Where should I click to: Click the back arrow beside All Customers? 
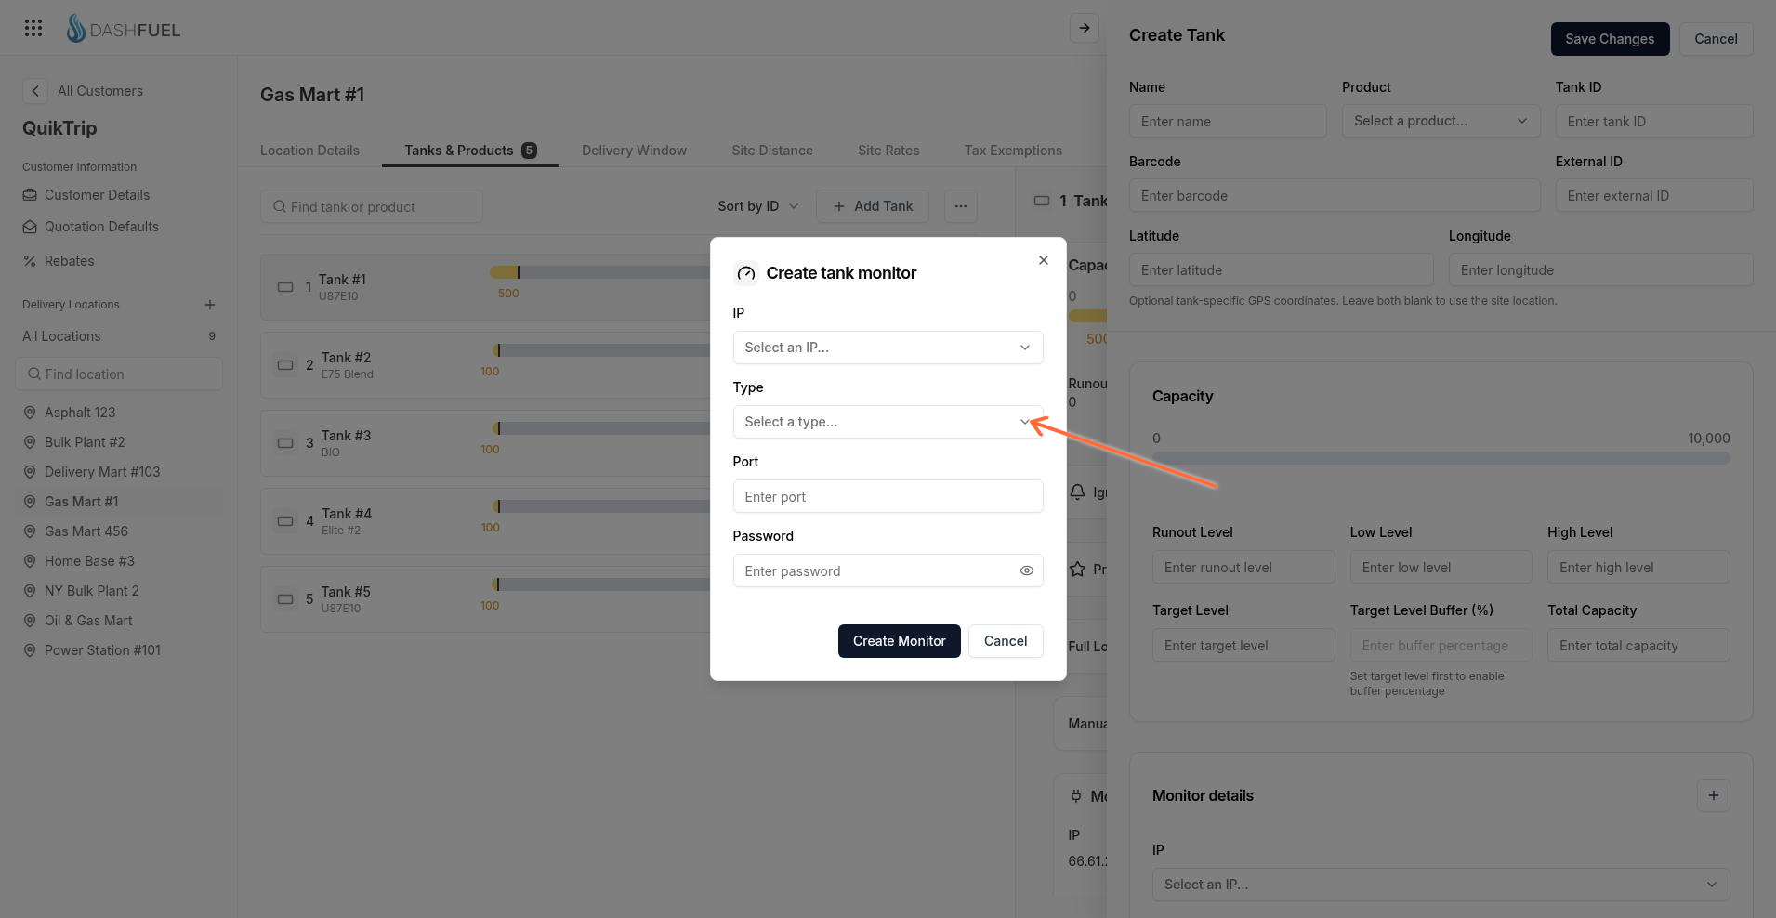click(34, 90)
